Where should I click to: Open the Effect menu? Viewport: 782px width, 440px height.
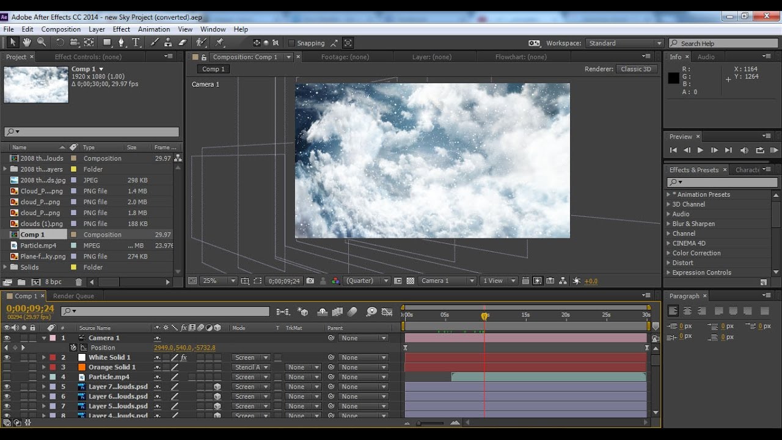click(x=122, y=29)
